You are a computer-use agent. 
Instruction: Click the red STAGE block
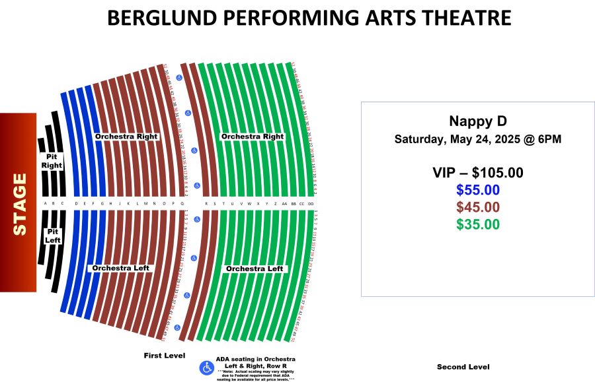pos(19,203)
